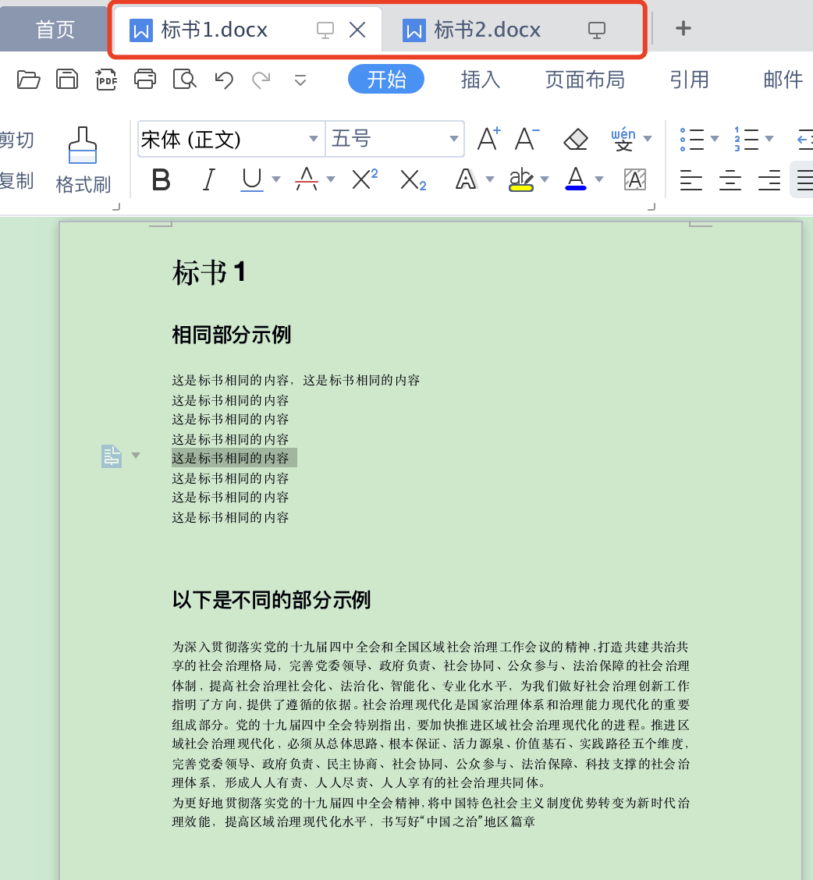Open font name combo box 宋体 (正文)

(x=231, y=139)
